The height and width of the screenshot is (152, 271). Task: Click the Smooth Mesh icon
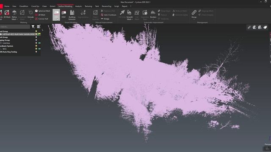coord(129,13)
